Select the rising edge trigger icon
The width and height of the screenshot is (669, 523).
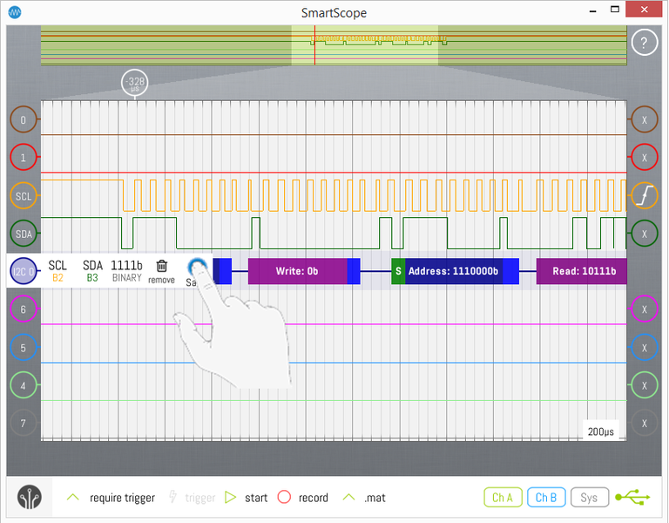pyautogui.click(x=644, y=195)
